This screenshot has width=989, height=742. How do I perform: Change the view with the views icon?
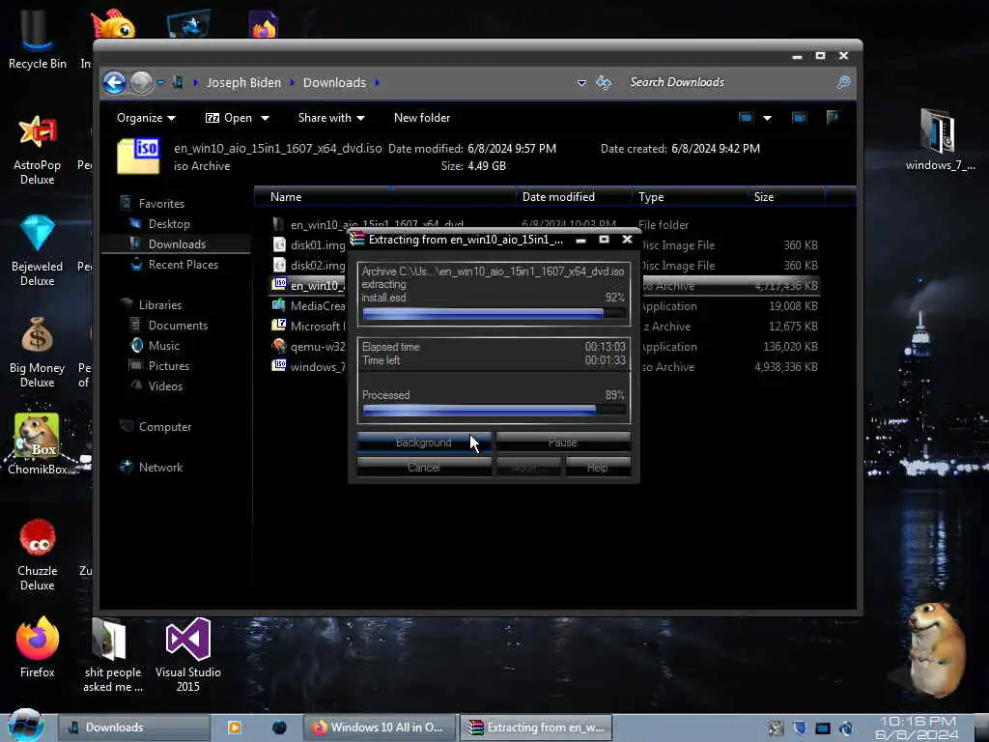(747, 118)
